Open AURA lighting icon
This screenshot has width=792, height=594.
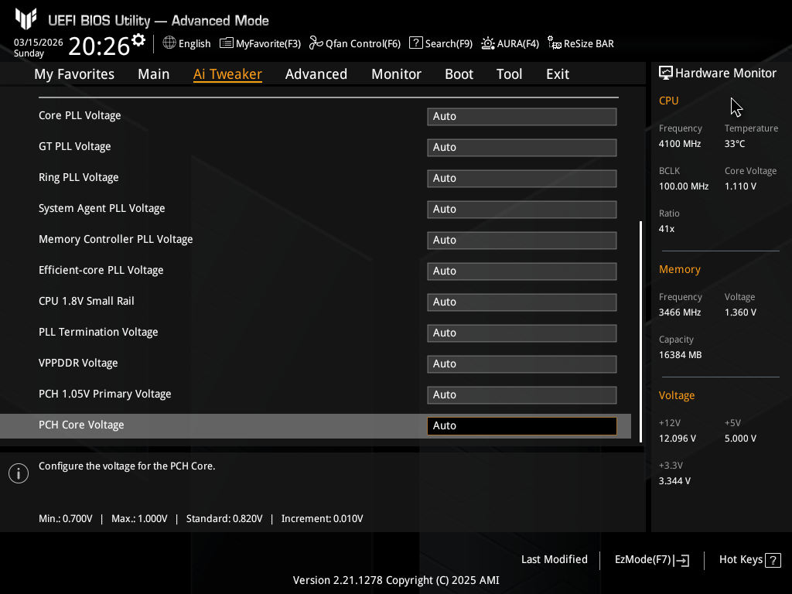coord(488,43)
